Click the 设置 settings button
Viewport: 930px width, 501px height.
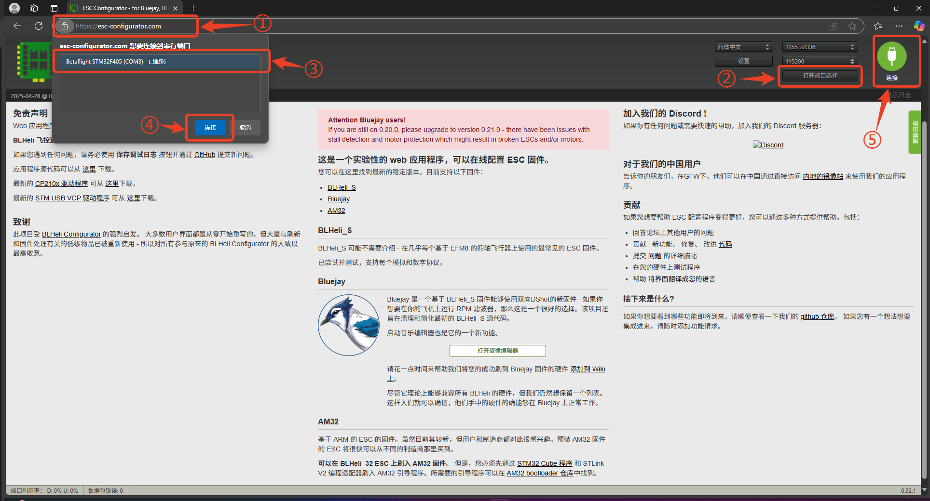(x=743, y=61)
